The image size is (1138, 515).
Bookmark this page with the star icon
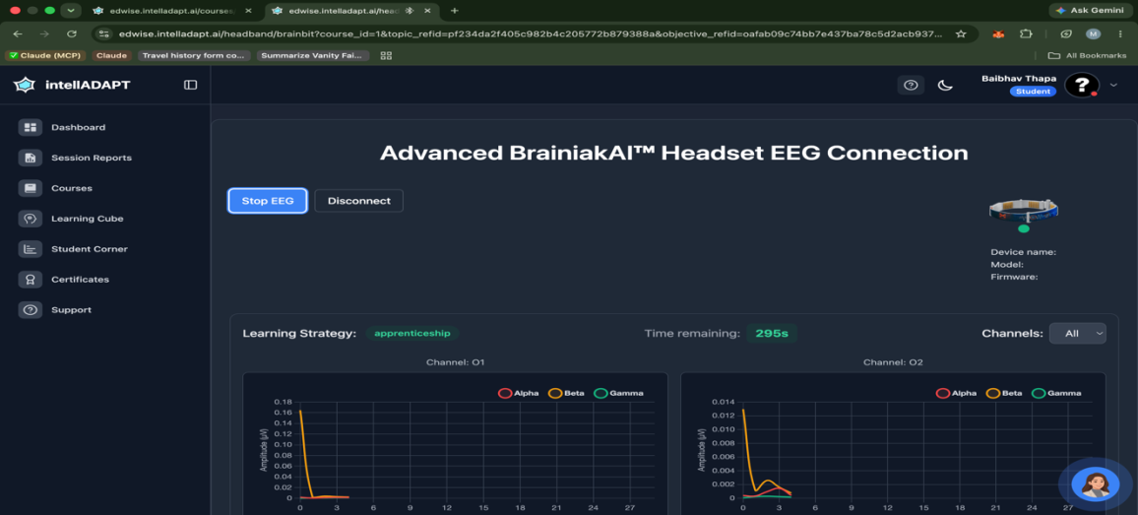[x=961, y=34]
